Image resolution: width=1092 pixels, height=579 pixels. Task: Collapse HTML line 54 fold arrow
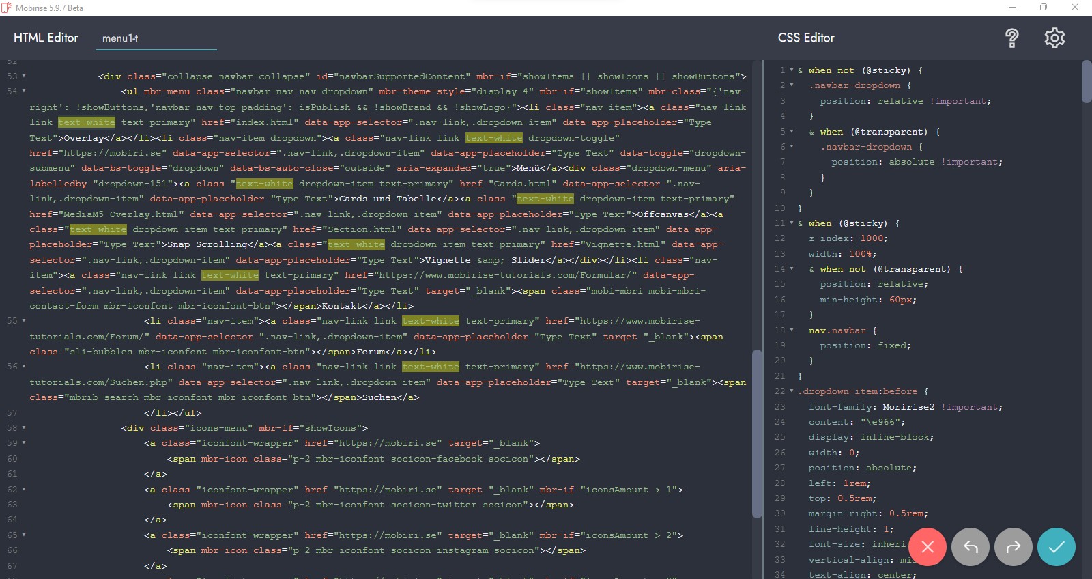(x=24, y=91)
